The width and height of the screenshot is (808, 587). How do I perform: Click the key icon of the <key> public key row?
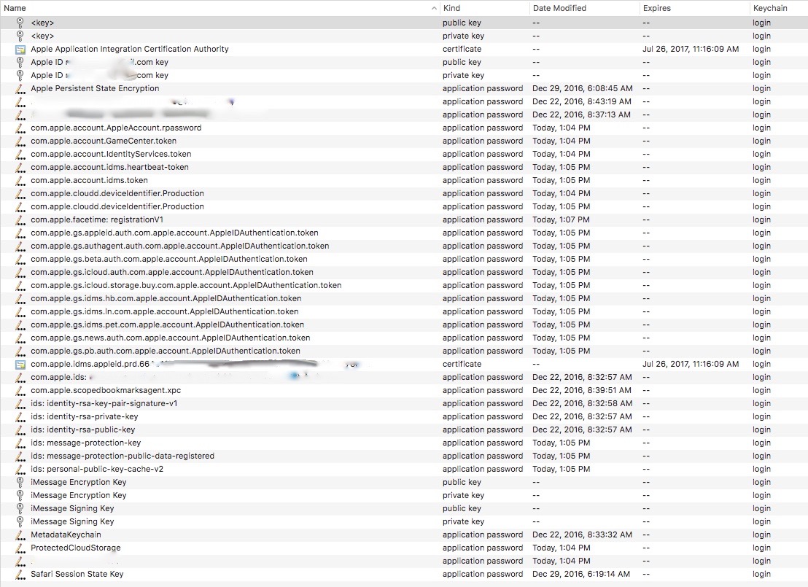tap(20, 23)
